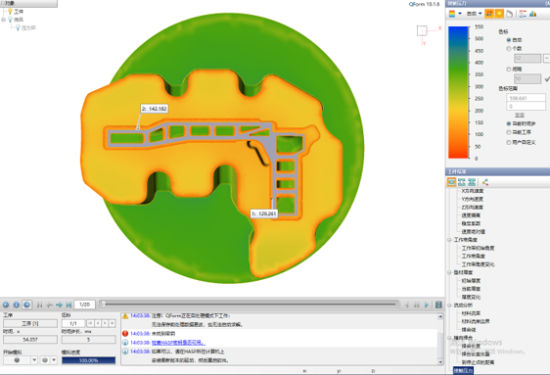Select the 个数 radio button under 色标
The width and height of the screenshot is (550, 375).
tap(509, 48)
